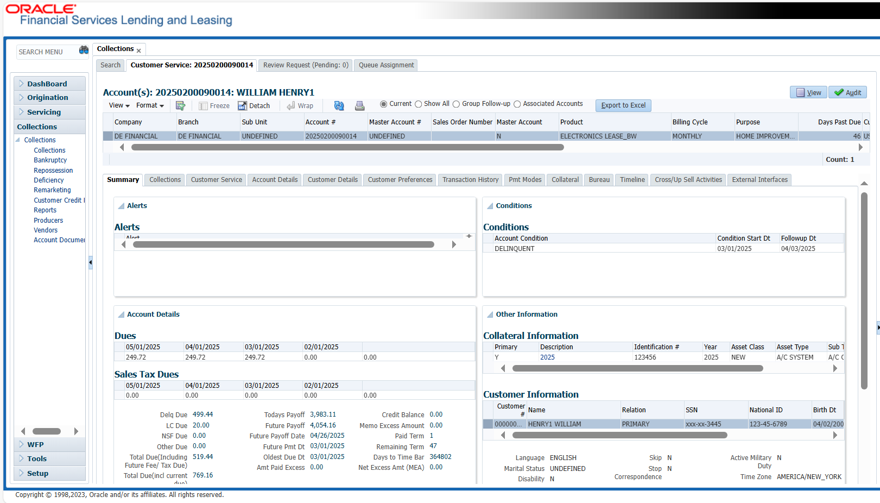Viewport: 880px width, 503px height.
Task: Click the right arrow of the Customer Information scrollbar
Action: tap(835, 435)
